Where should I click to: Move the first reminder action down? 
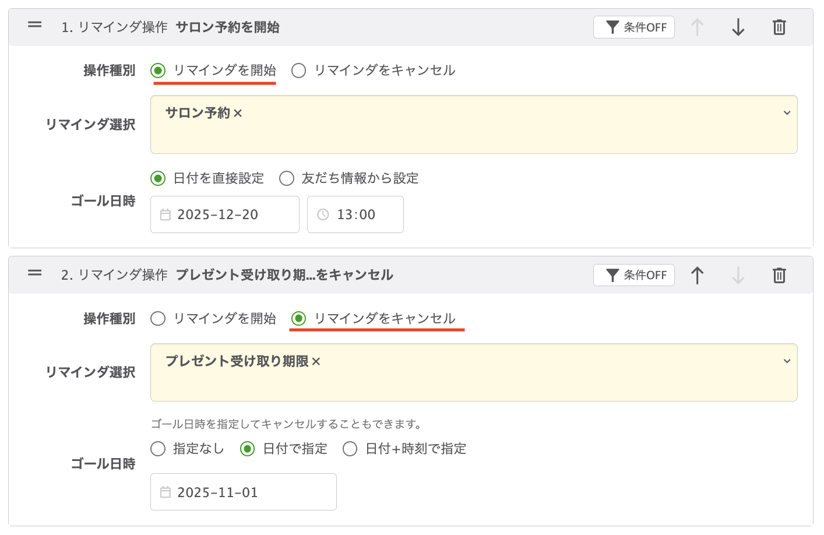(x=738, y=27)
